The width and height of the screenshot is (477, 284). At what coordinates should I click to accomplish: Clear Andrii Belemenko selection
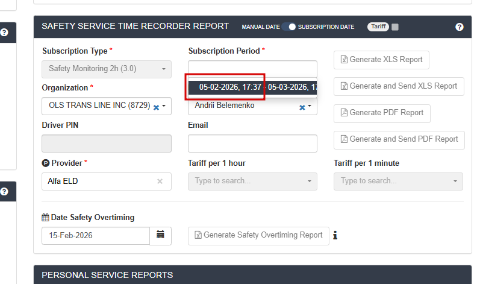302,107
